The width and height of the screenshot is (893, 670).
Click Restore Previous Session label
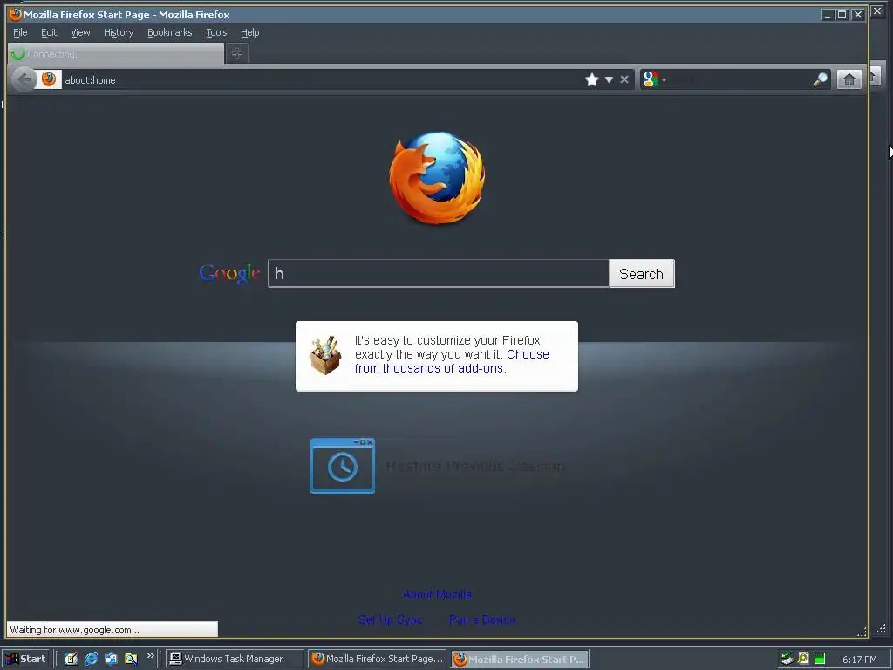point(475,466)
